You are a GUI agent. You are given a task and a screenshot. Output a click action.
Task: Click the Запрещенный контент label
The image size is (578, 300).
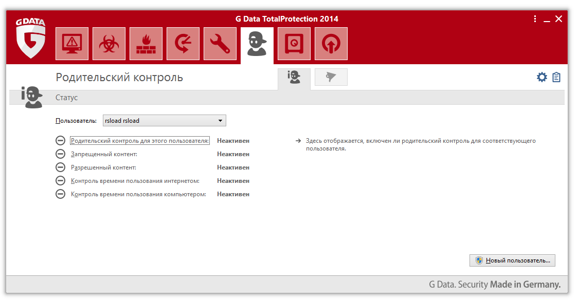104,154
